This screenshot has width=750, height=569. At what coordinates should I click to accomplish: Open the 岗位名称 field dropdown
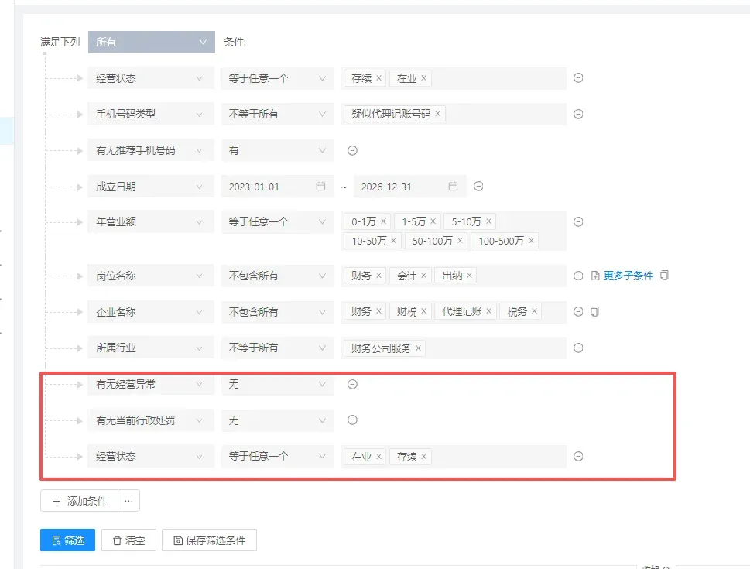[151, 276]
